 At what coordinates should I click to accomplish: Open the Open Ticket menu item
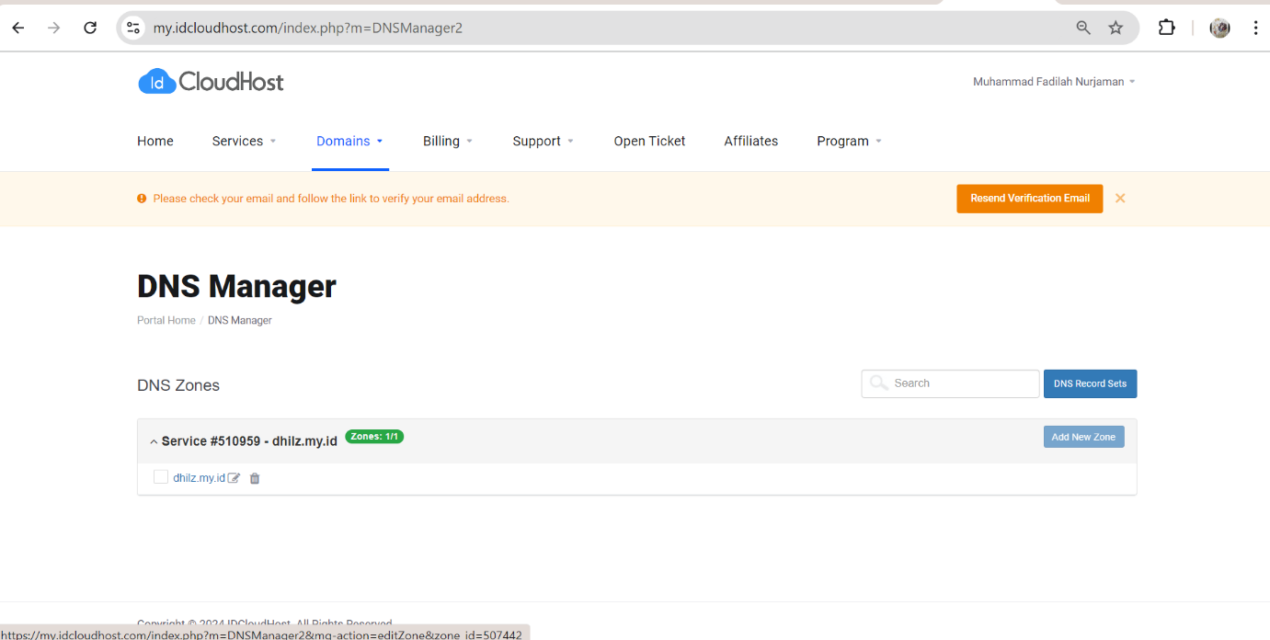coord(650,141)
